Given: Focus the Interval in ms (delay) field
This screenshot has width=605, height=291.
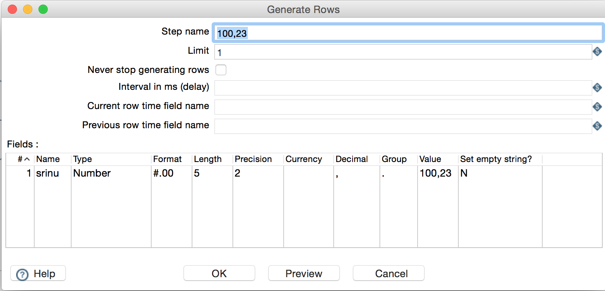Looking at the screenshot, I should (x=403, y=88).
